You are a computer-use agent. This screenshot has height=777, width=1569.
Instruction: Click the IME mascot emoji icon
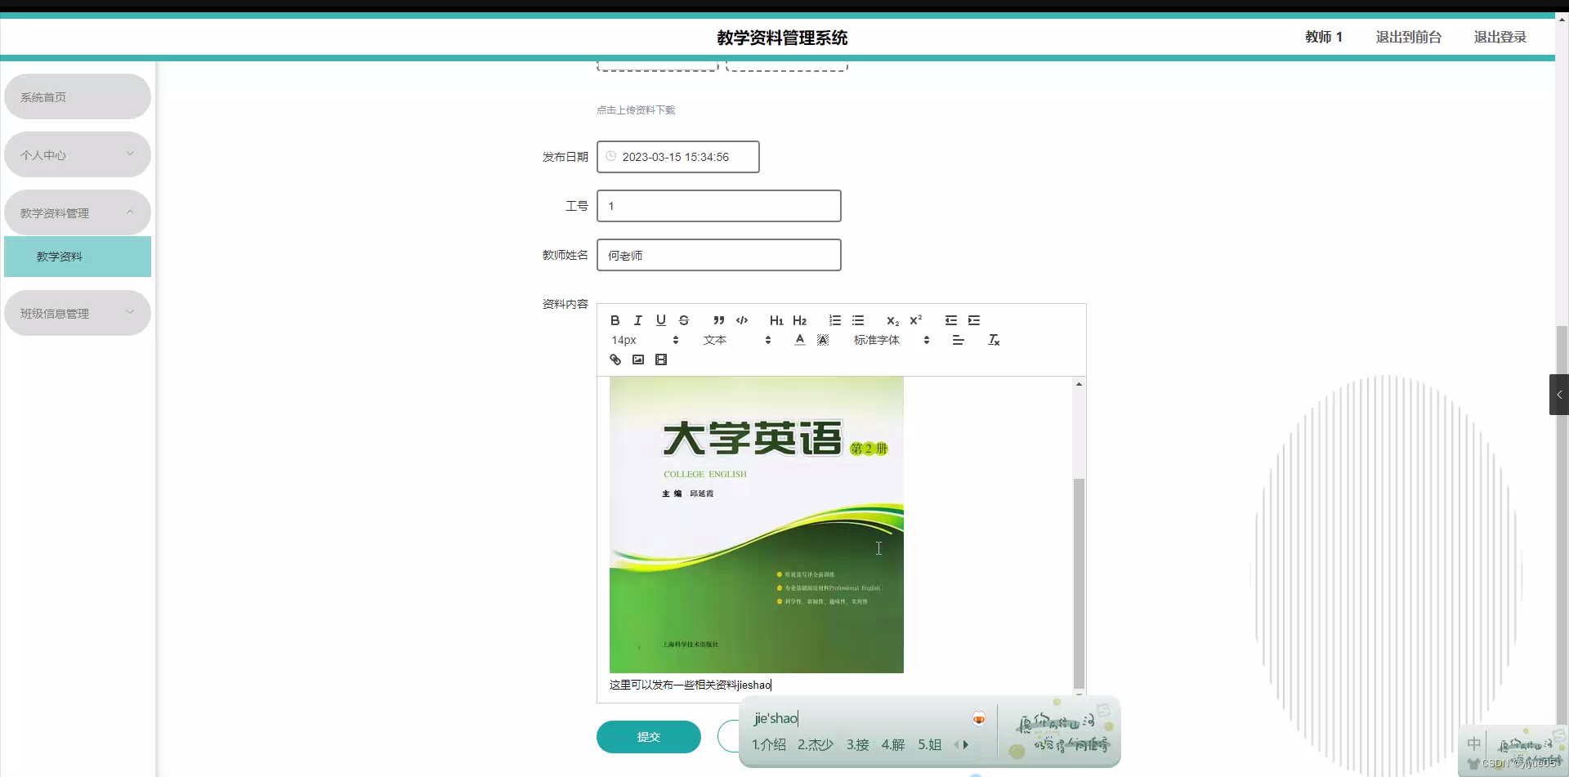(x=979, y=718)
